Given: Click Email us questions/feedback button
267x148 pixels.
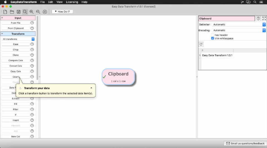Looking at the screenshot, I should coord(245,143).
